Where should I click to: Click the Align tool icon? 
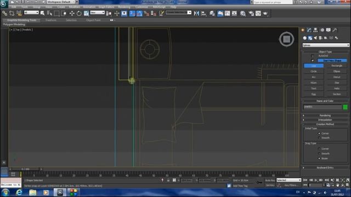203,13
